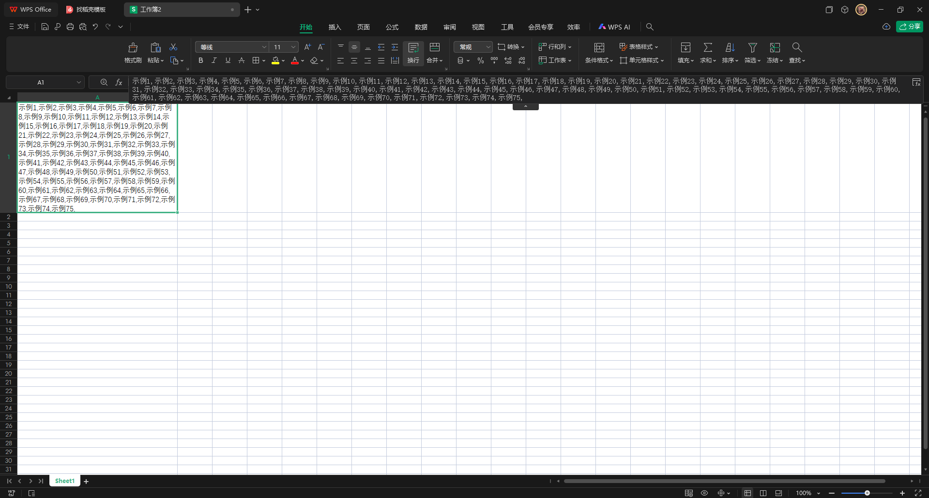Open the File (文件) menu
Viewport: 929px width, 498px height.
click(19, 27)
